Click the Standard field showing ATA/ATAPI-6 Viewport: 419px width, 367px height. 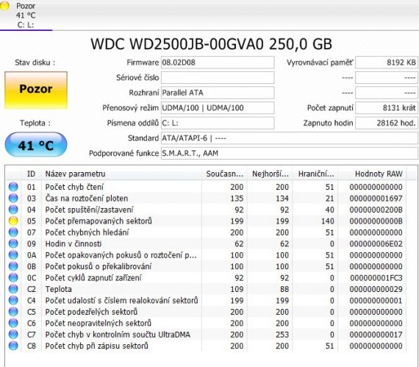[x=290, y=138]
